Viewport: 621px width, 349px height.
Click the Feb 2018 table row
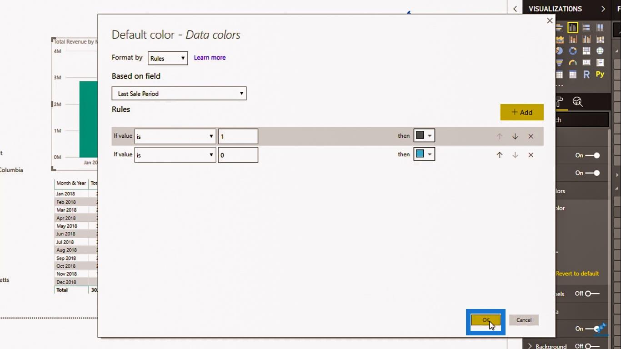pos(75,202)
